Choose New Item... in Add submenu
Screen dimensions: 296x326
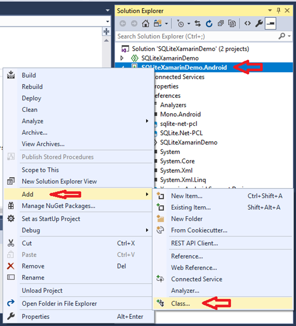[x=223, y=196]
